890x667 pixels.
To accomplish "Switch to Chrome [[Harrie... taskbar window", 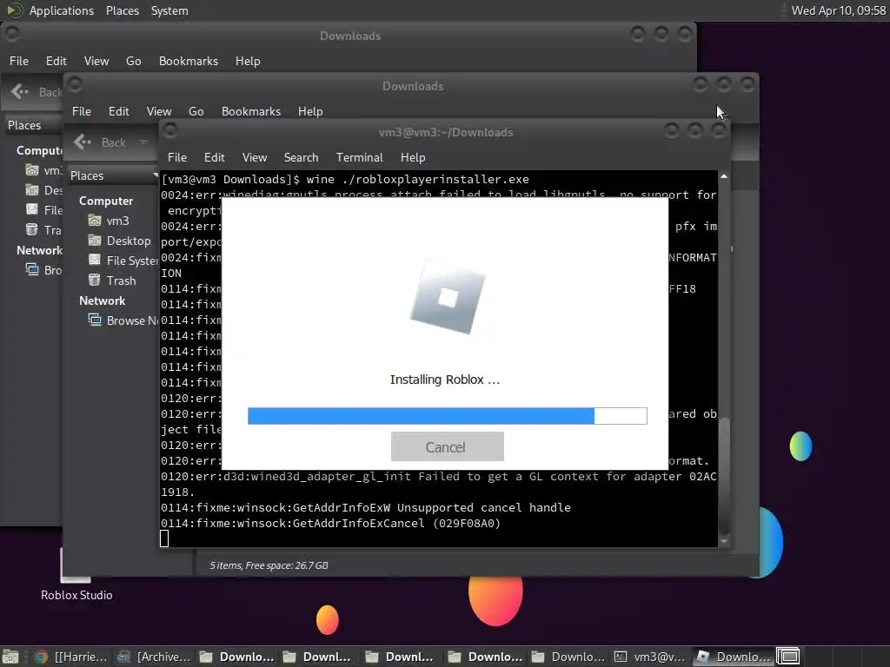I will click(71, 657).
